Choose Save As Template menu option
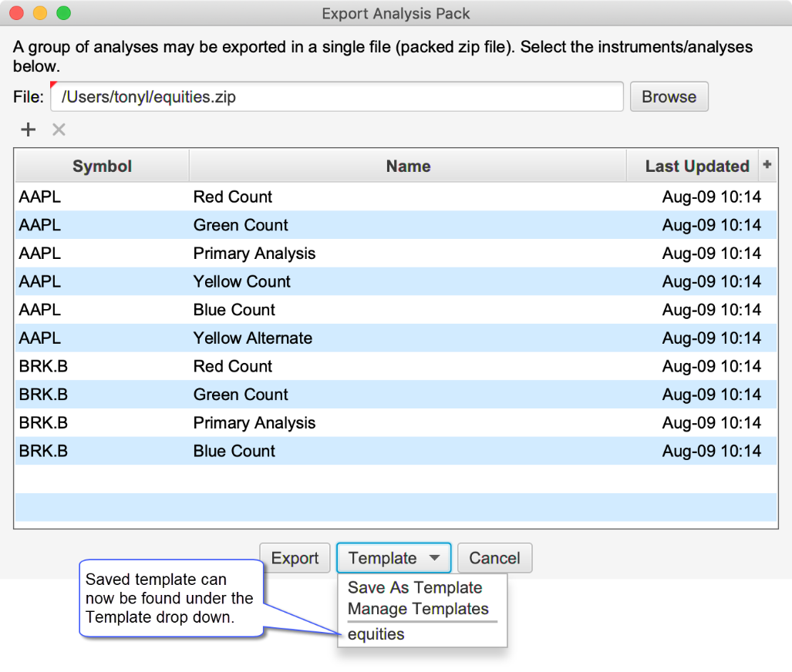The image size is (792, 672). 415,587
